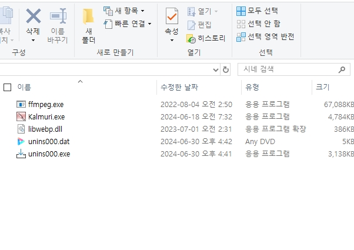This screenshot has height=250, width=354.
Task: Select the libwebp.dll file row
Action: tap(45, 129)
